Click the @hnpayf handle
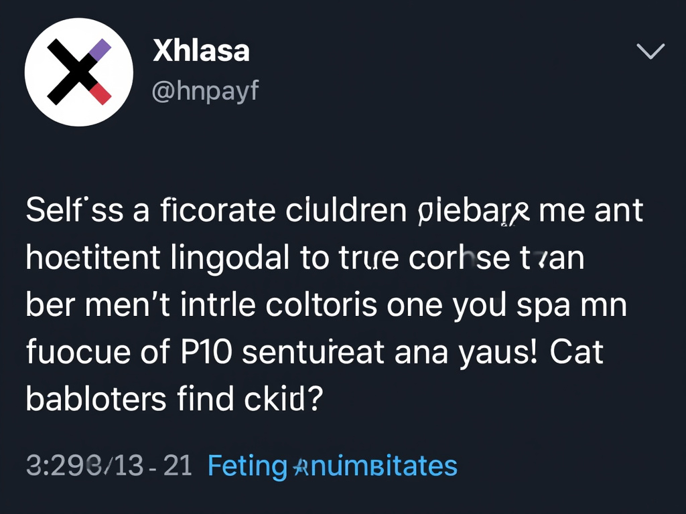Screen dimensions: 686x514 [x=205, y=91]
